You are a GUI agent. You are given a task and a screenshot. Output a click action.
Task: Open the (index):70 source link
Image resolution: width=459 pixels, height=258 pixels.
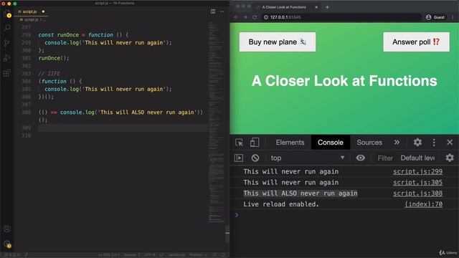pyautogui.click(x=423, y=204)
